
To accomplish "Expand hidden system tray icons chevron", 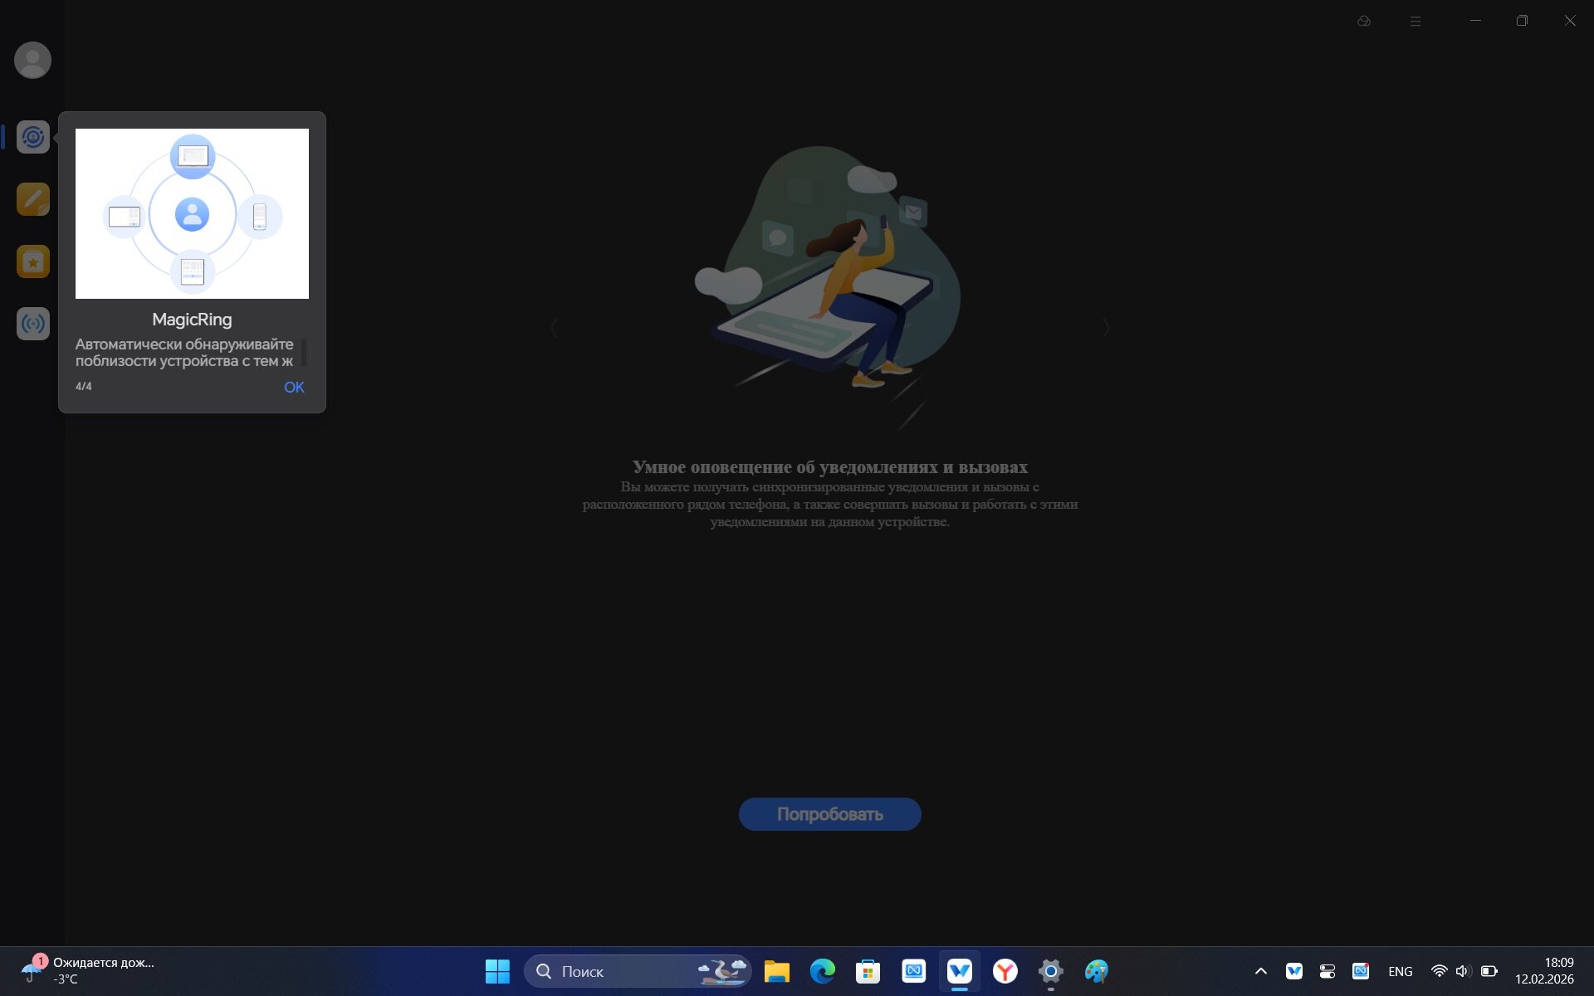I will click(1260, 971).
